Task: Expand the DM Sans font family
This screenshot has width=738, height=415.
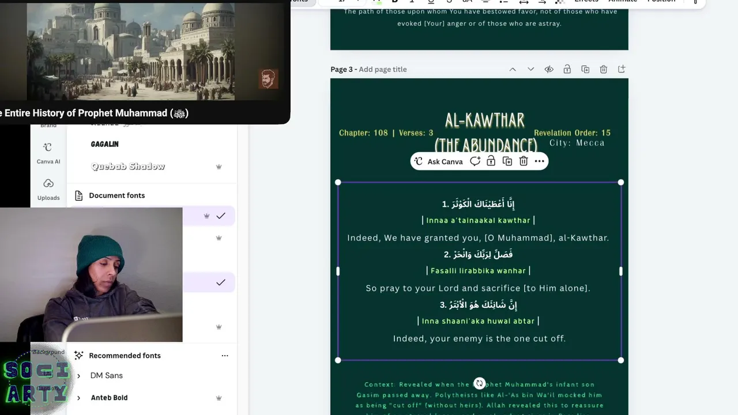Action: pyautogui.click(x=78, y=376)
